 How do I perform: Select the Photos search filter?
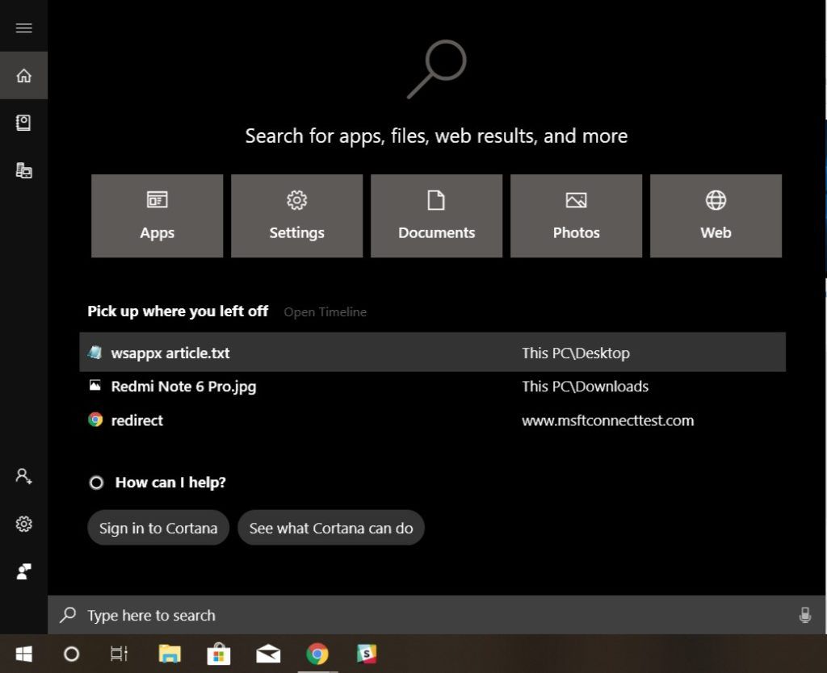pos(576,215)
